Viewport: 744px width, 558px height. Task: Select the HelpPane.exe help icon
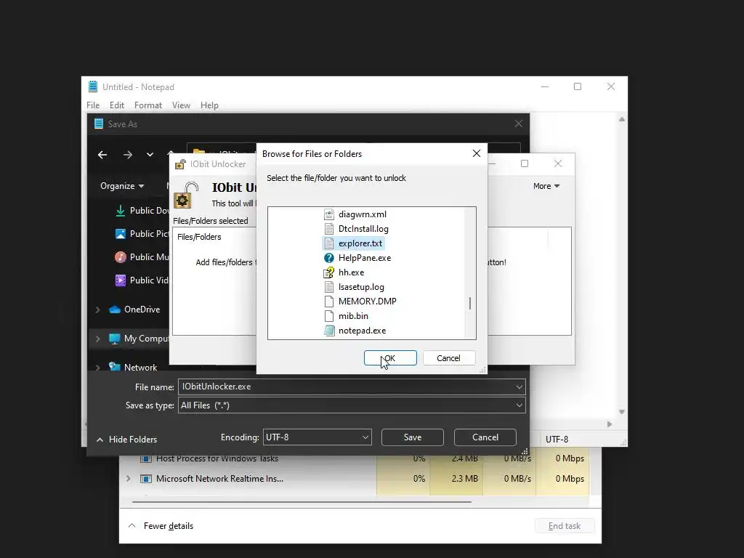(x=329, y=258)
